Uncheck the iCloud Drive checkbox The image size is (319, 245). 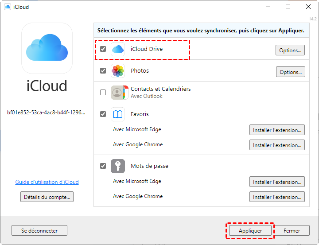tap(103, 49)
